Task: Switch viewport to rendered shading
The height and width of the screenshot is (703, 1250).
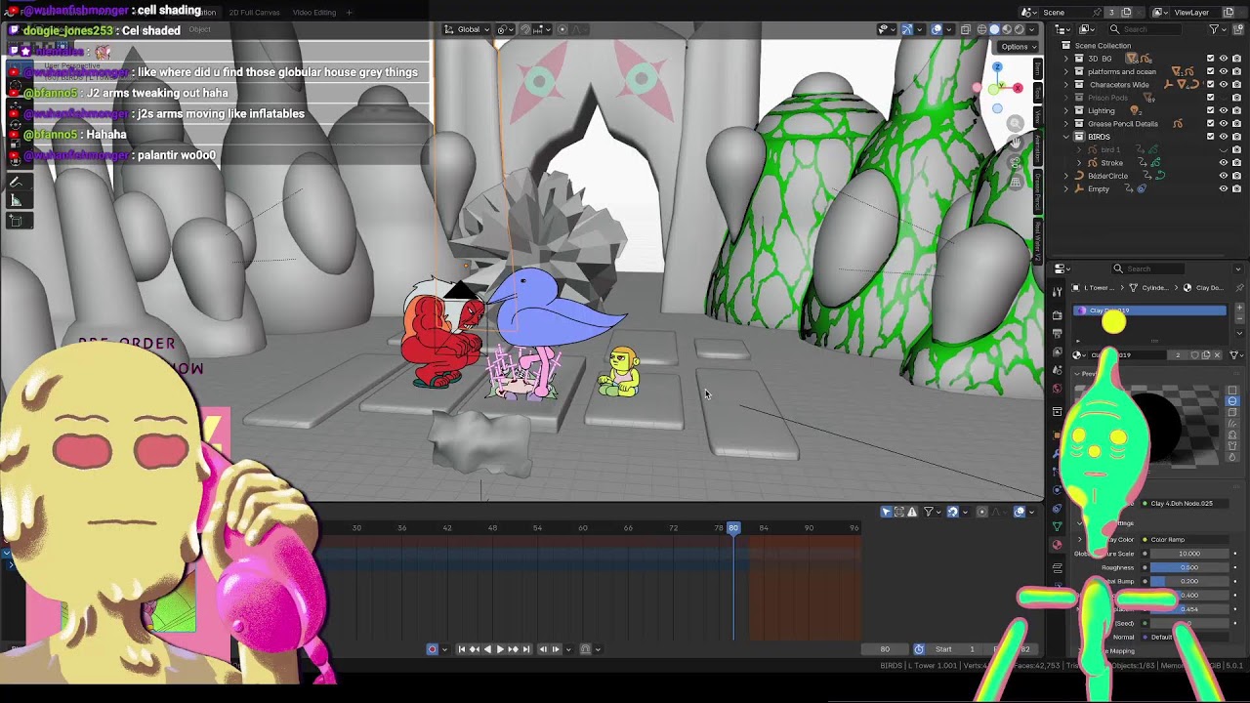Action: pyautogui.click(x=1020, y=29)
